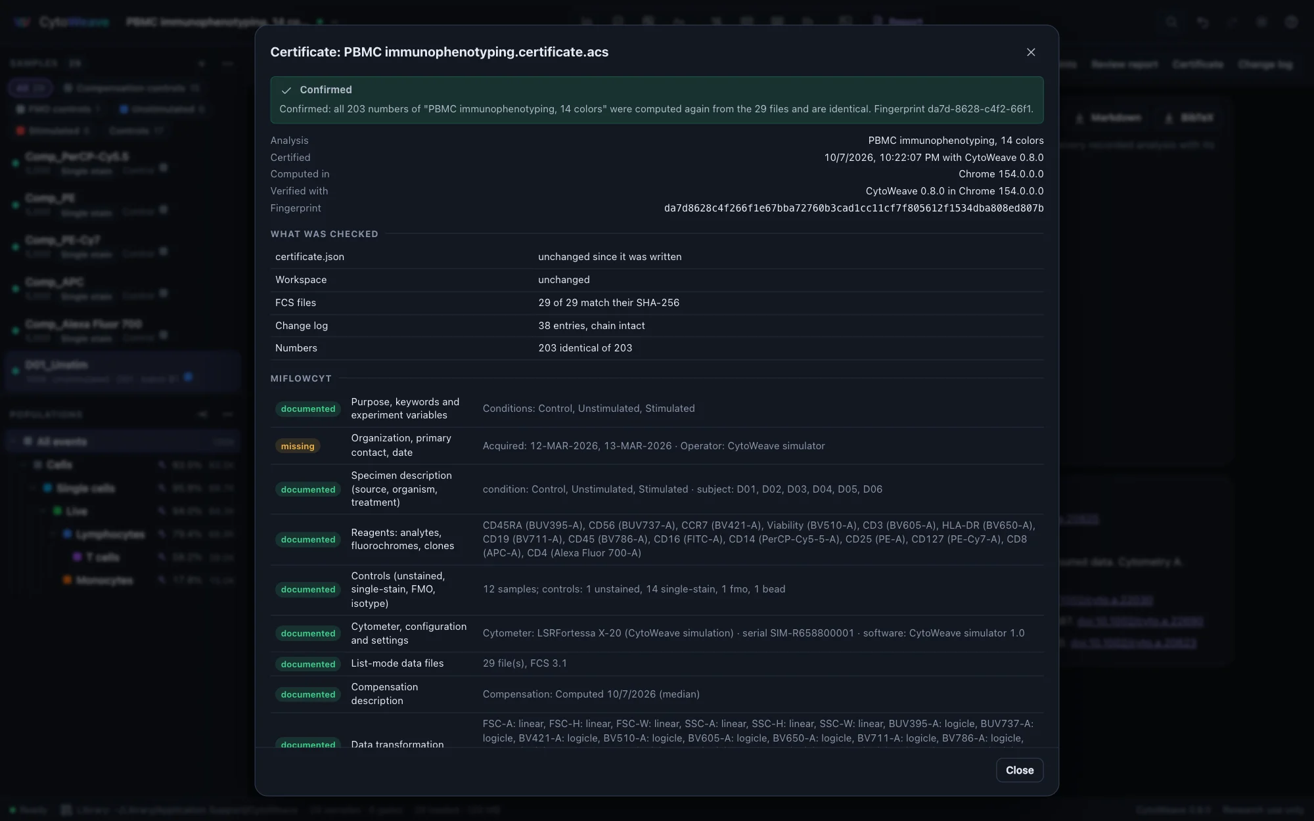The height and width of the screenshot is (821, 1314).
Task: Click the reagents list starting 'CD45RA (BUV395-A)'
Action: point(759,539)
